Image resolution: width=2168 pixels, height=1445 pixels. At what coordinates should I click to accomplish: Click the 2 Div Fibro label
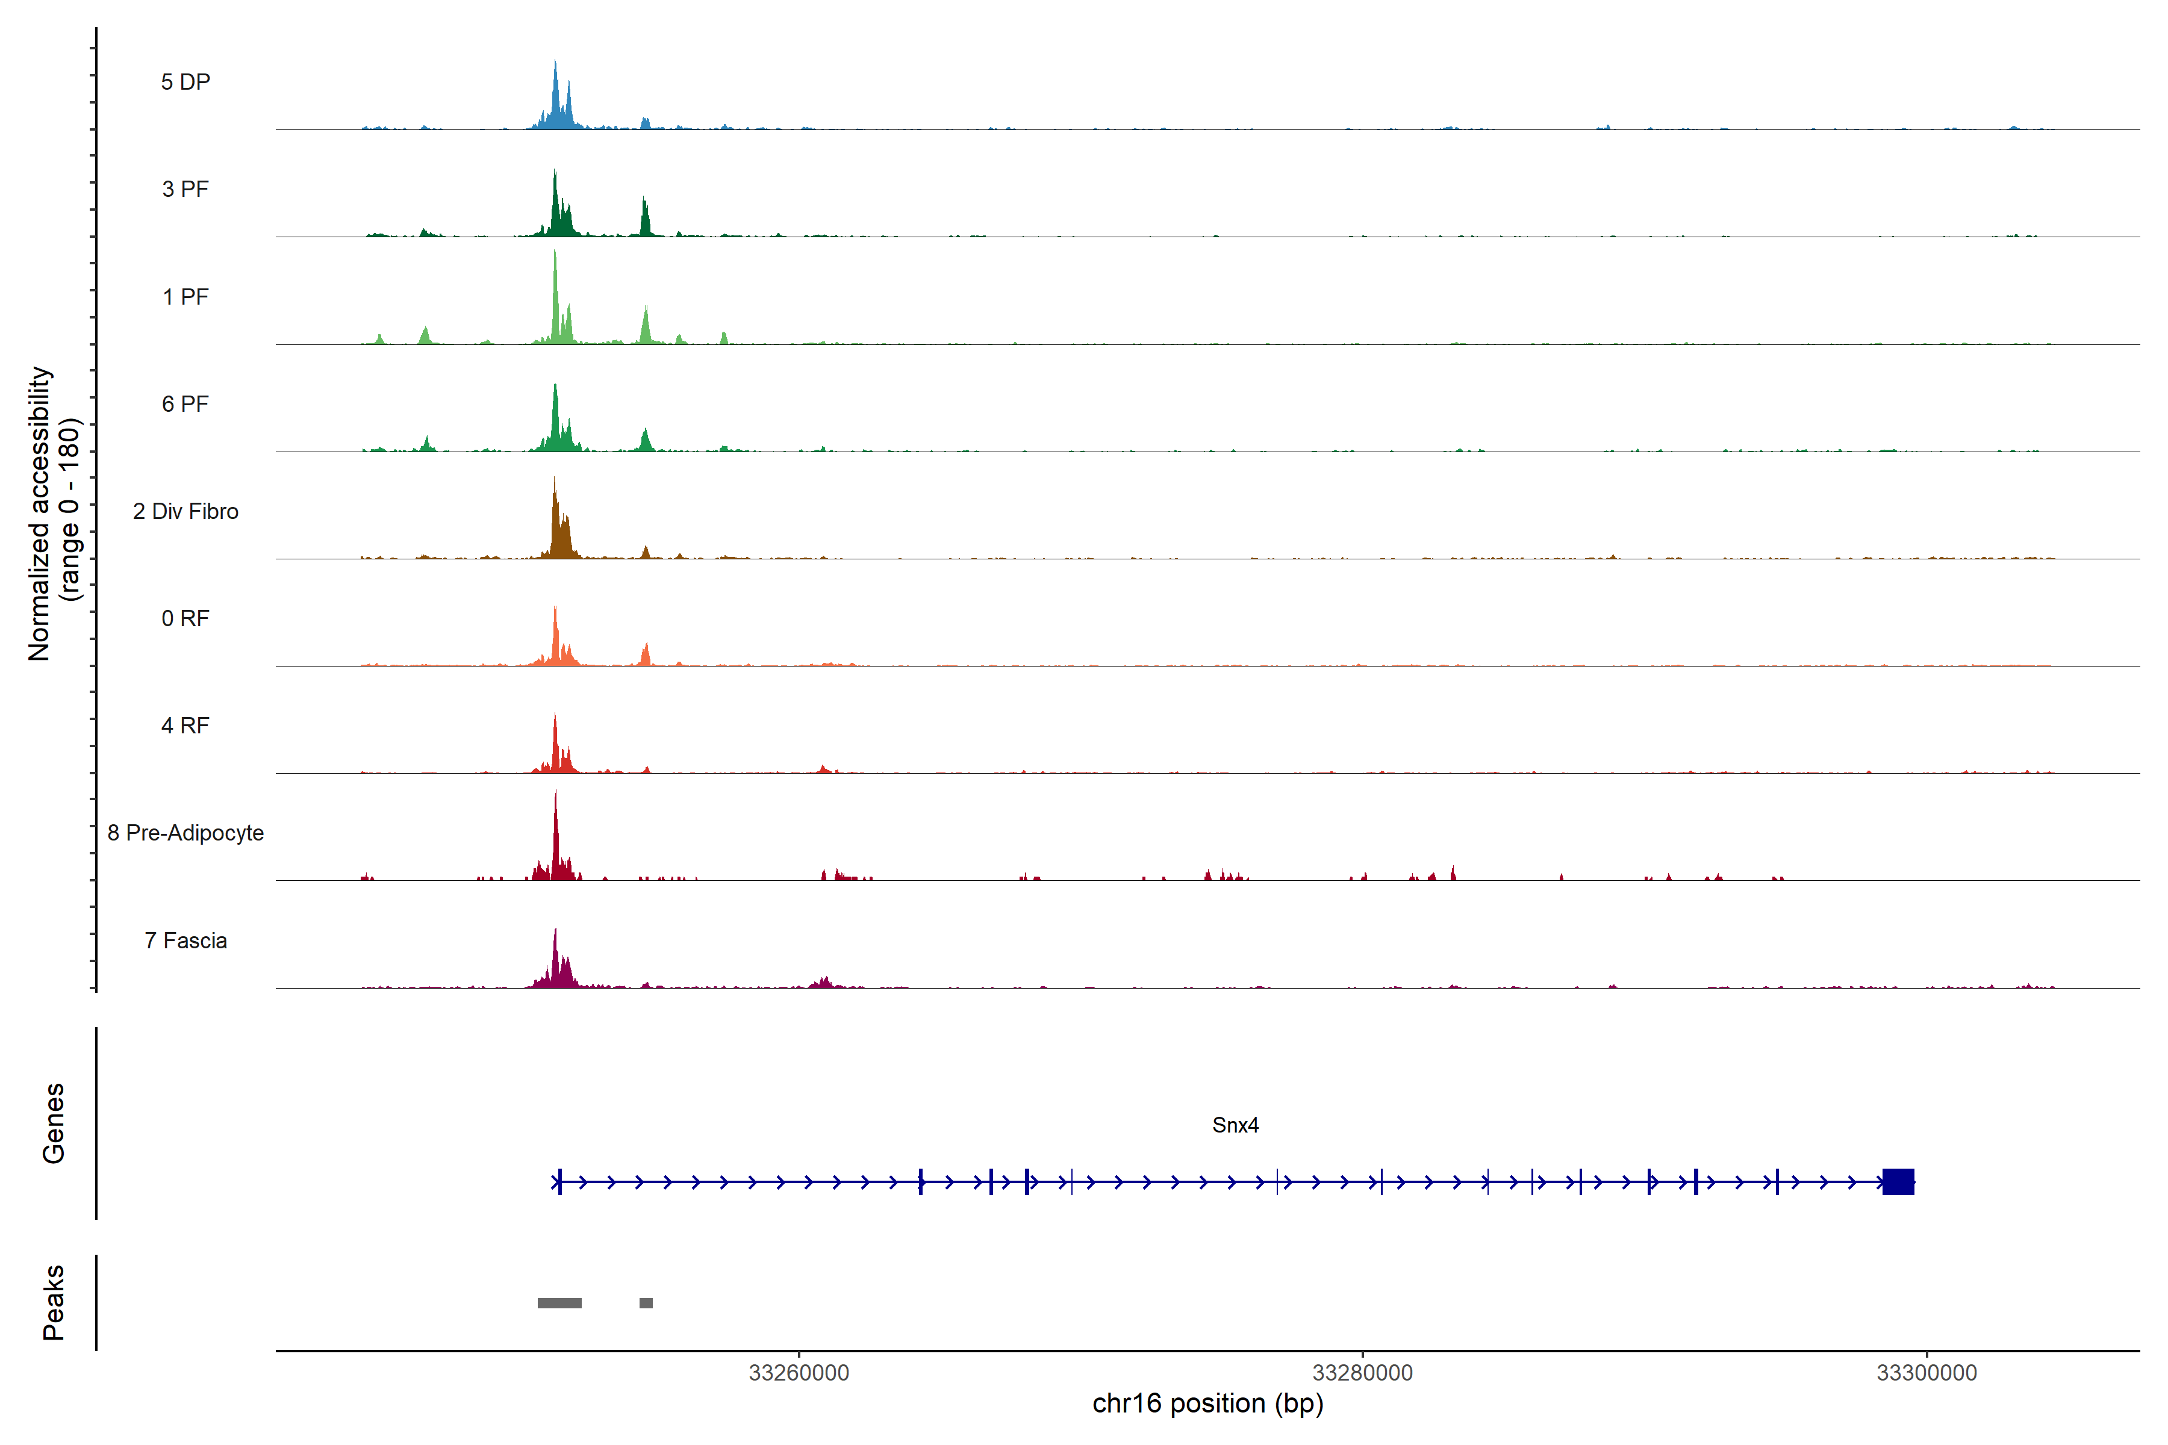185,511
